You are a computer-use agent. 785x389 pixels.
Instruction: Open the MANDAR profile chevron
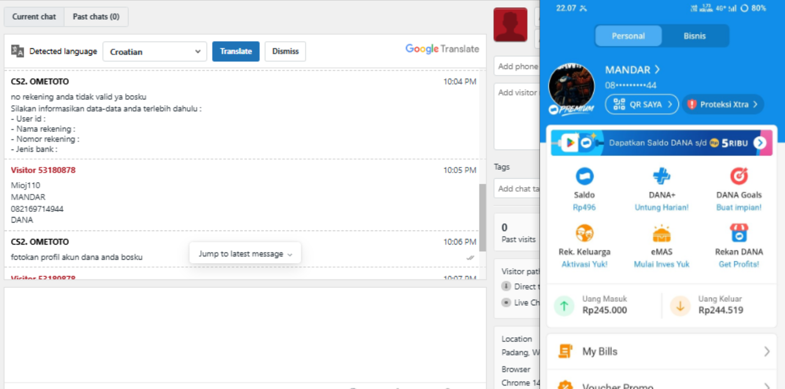[x=657, y=70]
